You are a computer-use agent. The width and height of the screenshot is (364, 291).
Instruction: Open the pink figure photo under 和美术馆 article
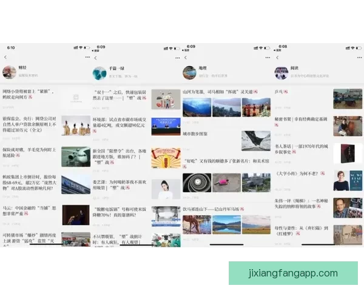[226, 182]
